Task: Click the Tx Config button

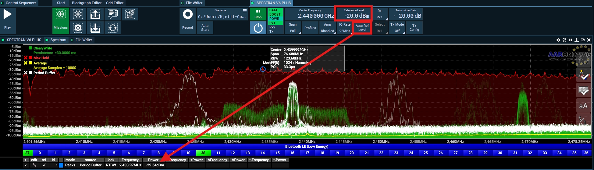Action: click(x=414, y=28)
